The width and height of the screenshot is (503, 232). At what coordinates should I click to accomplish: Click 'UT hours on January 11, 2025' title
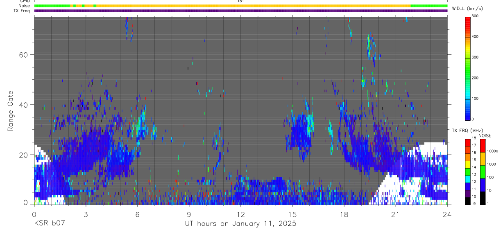pos(241,223)
